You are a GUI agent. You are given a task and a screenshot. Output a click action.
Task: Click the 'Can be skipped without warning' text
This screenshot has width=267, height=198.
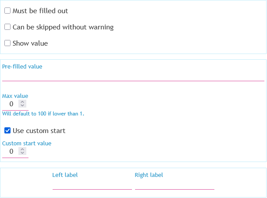(63, 27)
